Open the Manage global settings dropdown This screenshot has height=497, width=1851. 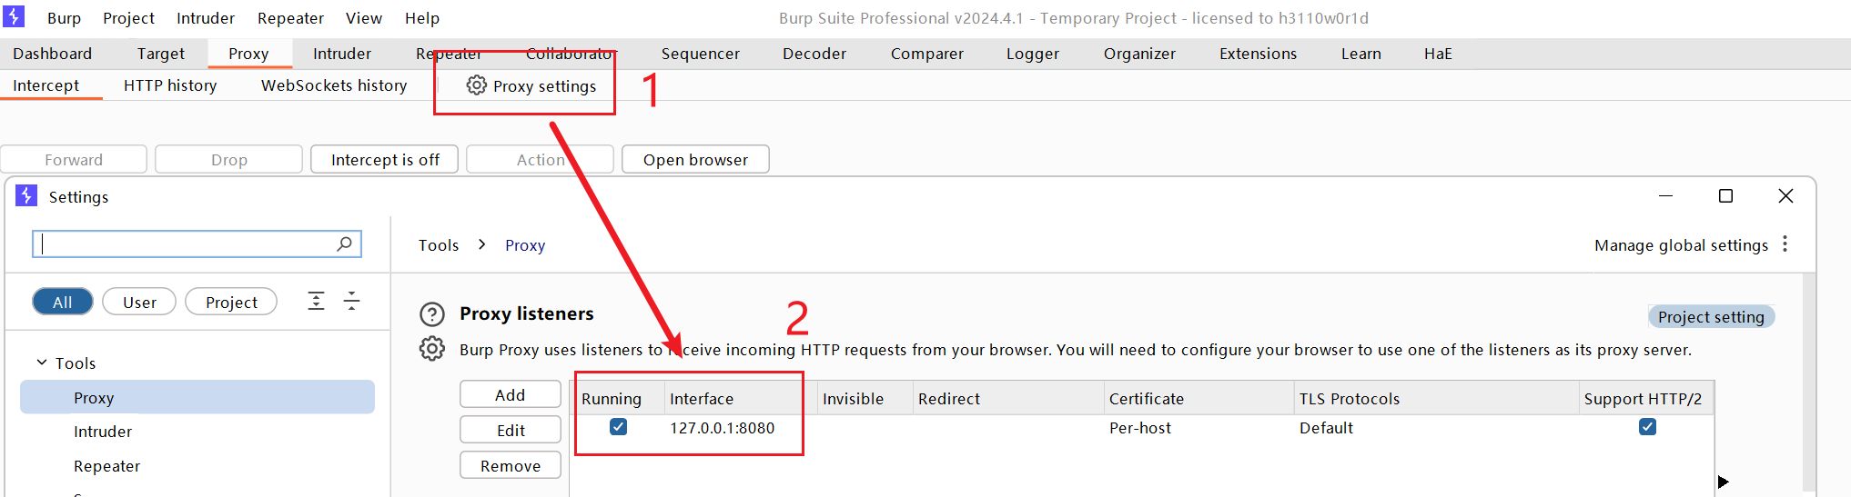coord(1681,245)
